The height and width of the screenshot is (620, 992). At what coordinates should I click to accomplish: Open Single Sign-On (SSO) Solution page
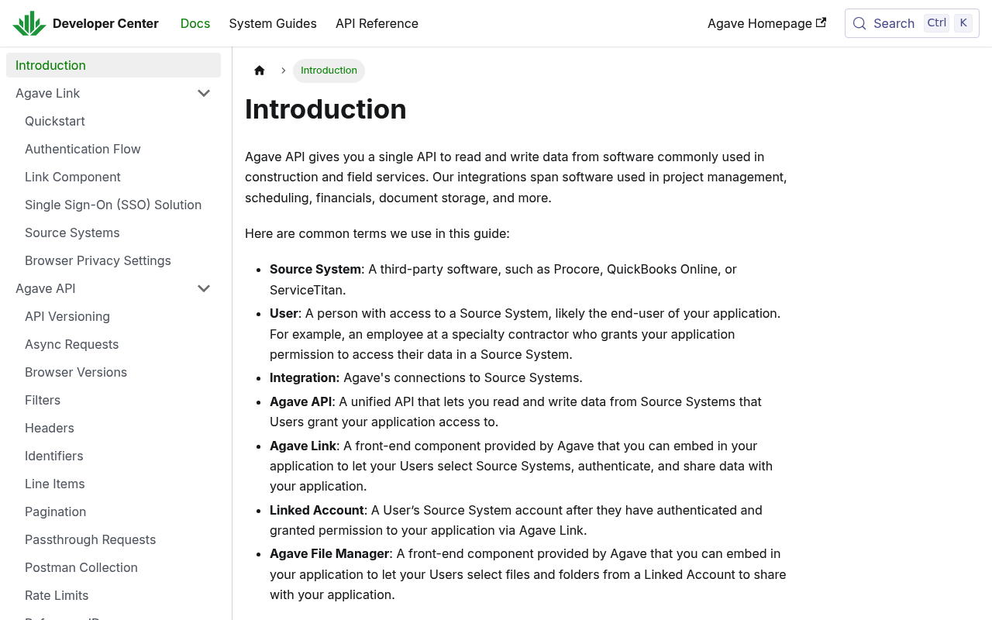click(x=118, y=205)
